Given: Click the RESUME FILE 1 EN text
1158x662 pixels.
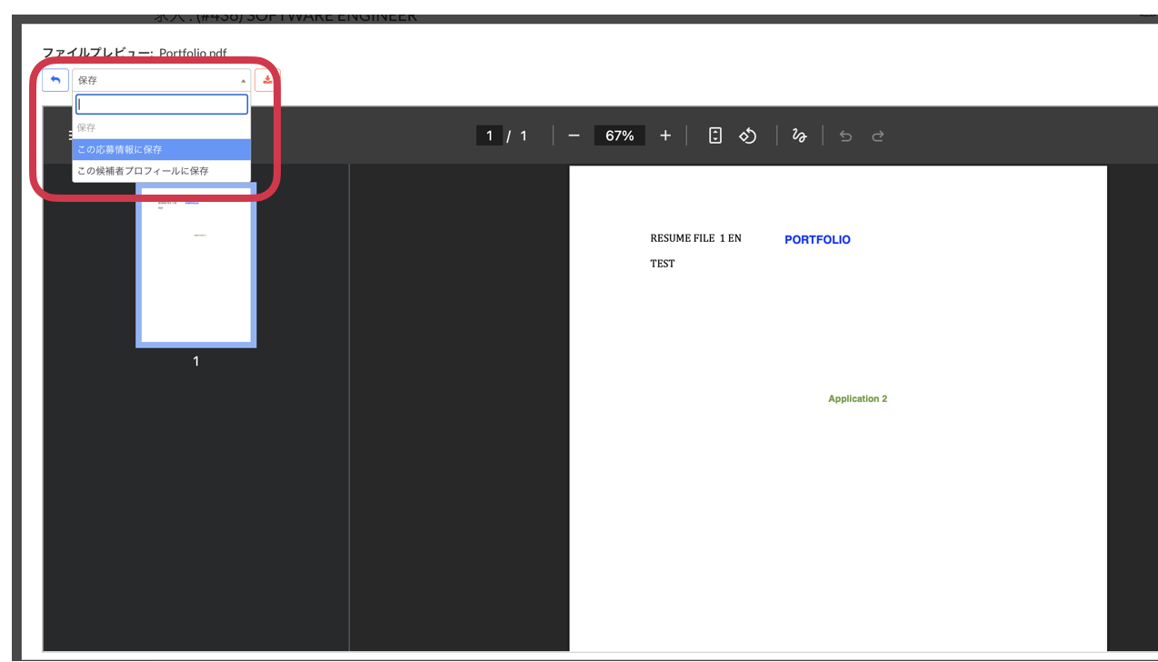Looking at the screenshot, I should coord(695,238).
